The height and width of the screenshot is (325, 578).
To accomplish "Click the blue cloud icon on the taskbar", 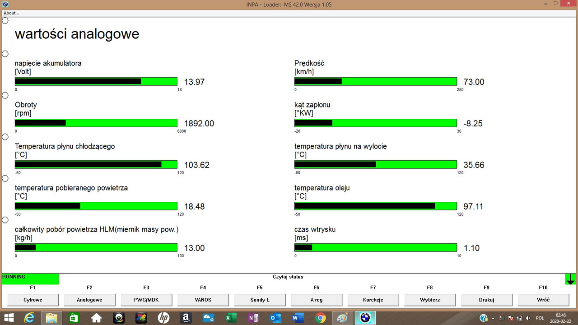I will (x=208, y=318).
